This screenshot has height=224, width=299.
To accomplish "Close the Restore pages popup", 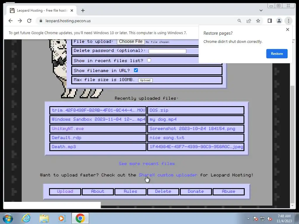I will 288,29.
